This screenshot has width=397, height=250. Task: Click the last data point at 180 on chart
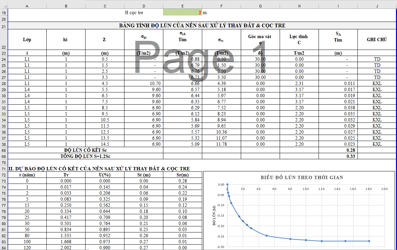[369, 241]
